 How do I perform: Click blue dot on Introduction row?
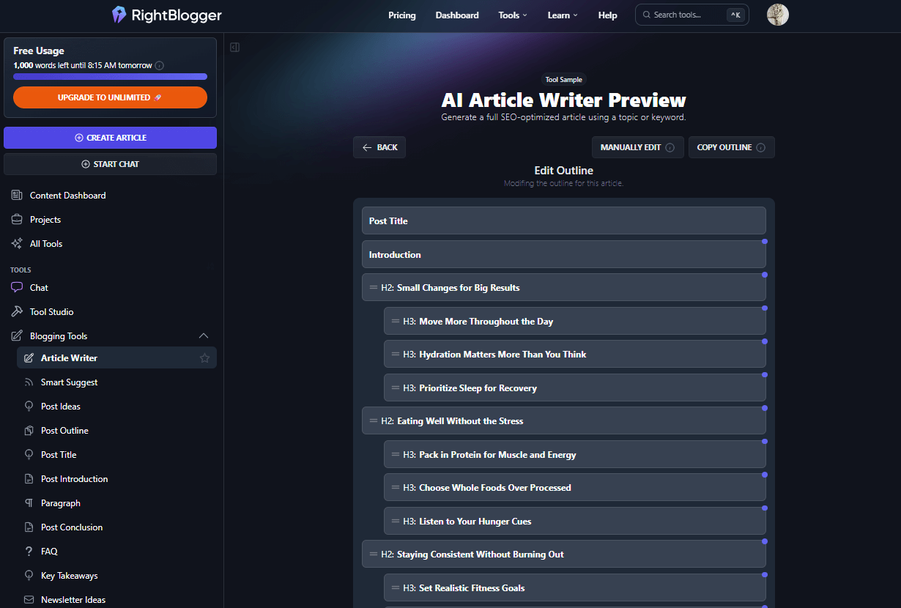[x=765, y=241]
